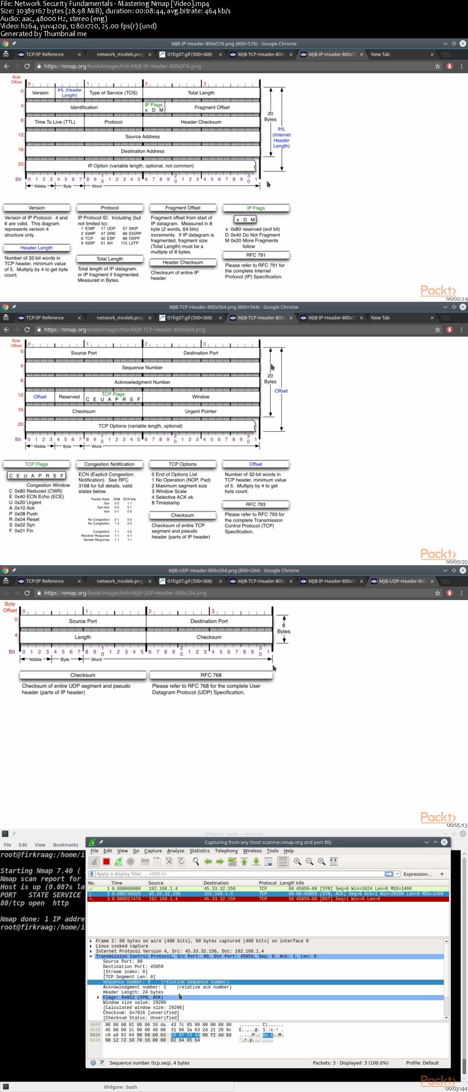Collapse the Transmission Control Protocol node
The height and width of the screenshot is (1092, 468).
(x=91, y=956)
